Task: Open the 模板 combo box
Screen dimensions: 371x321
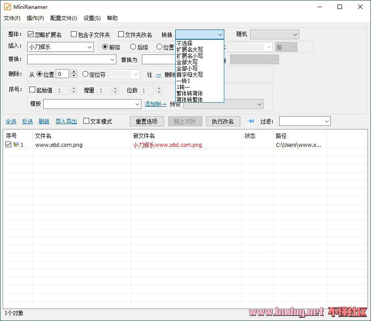Action: [92, 104]
